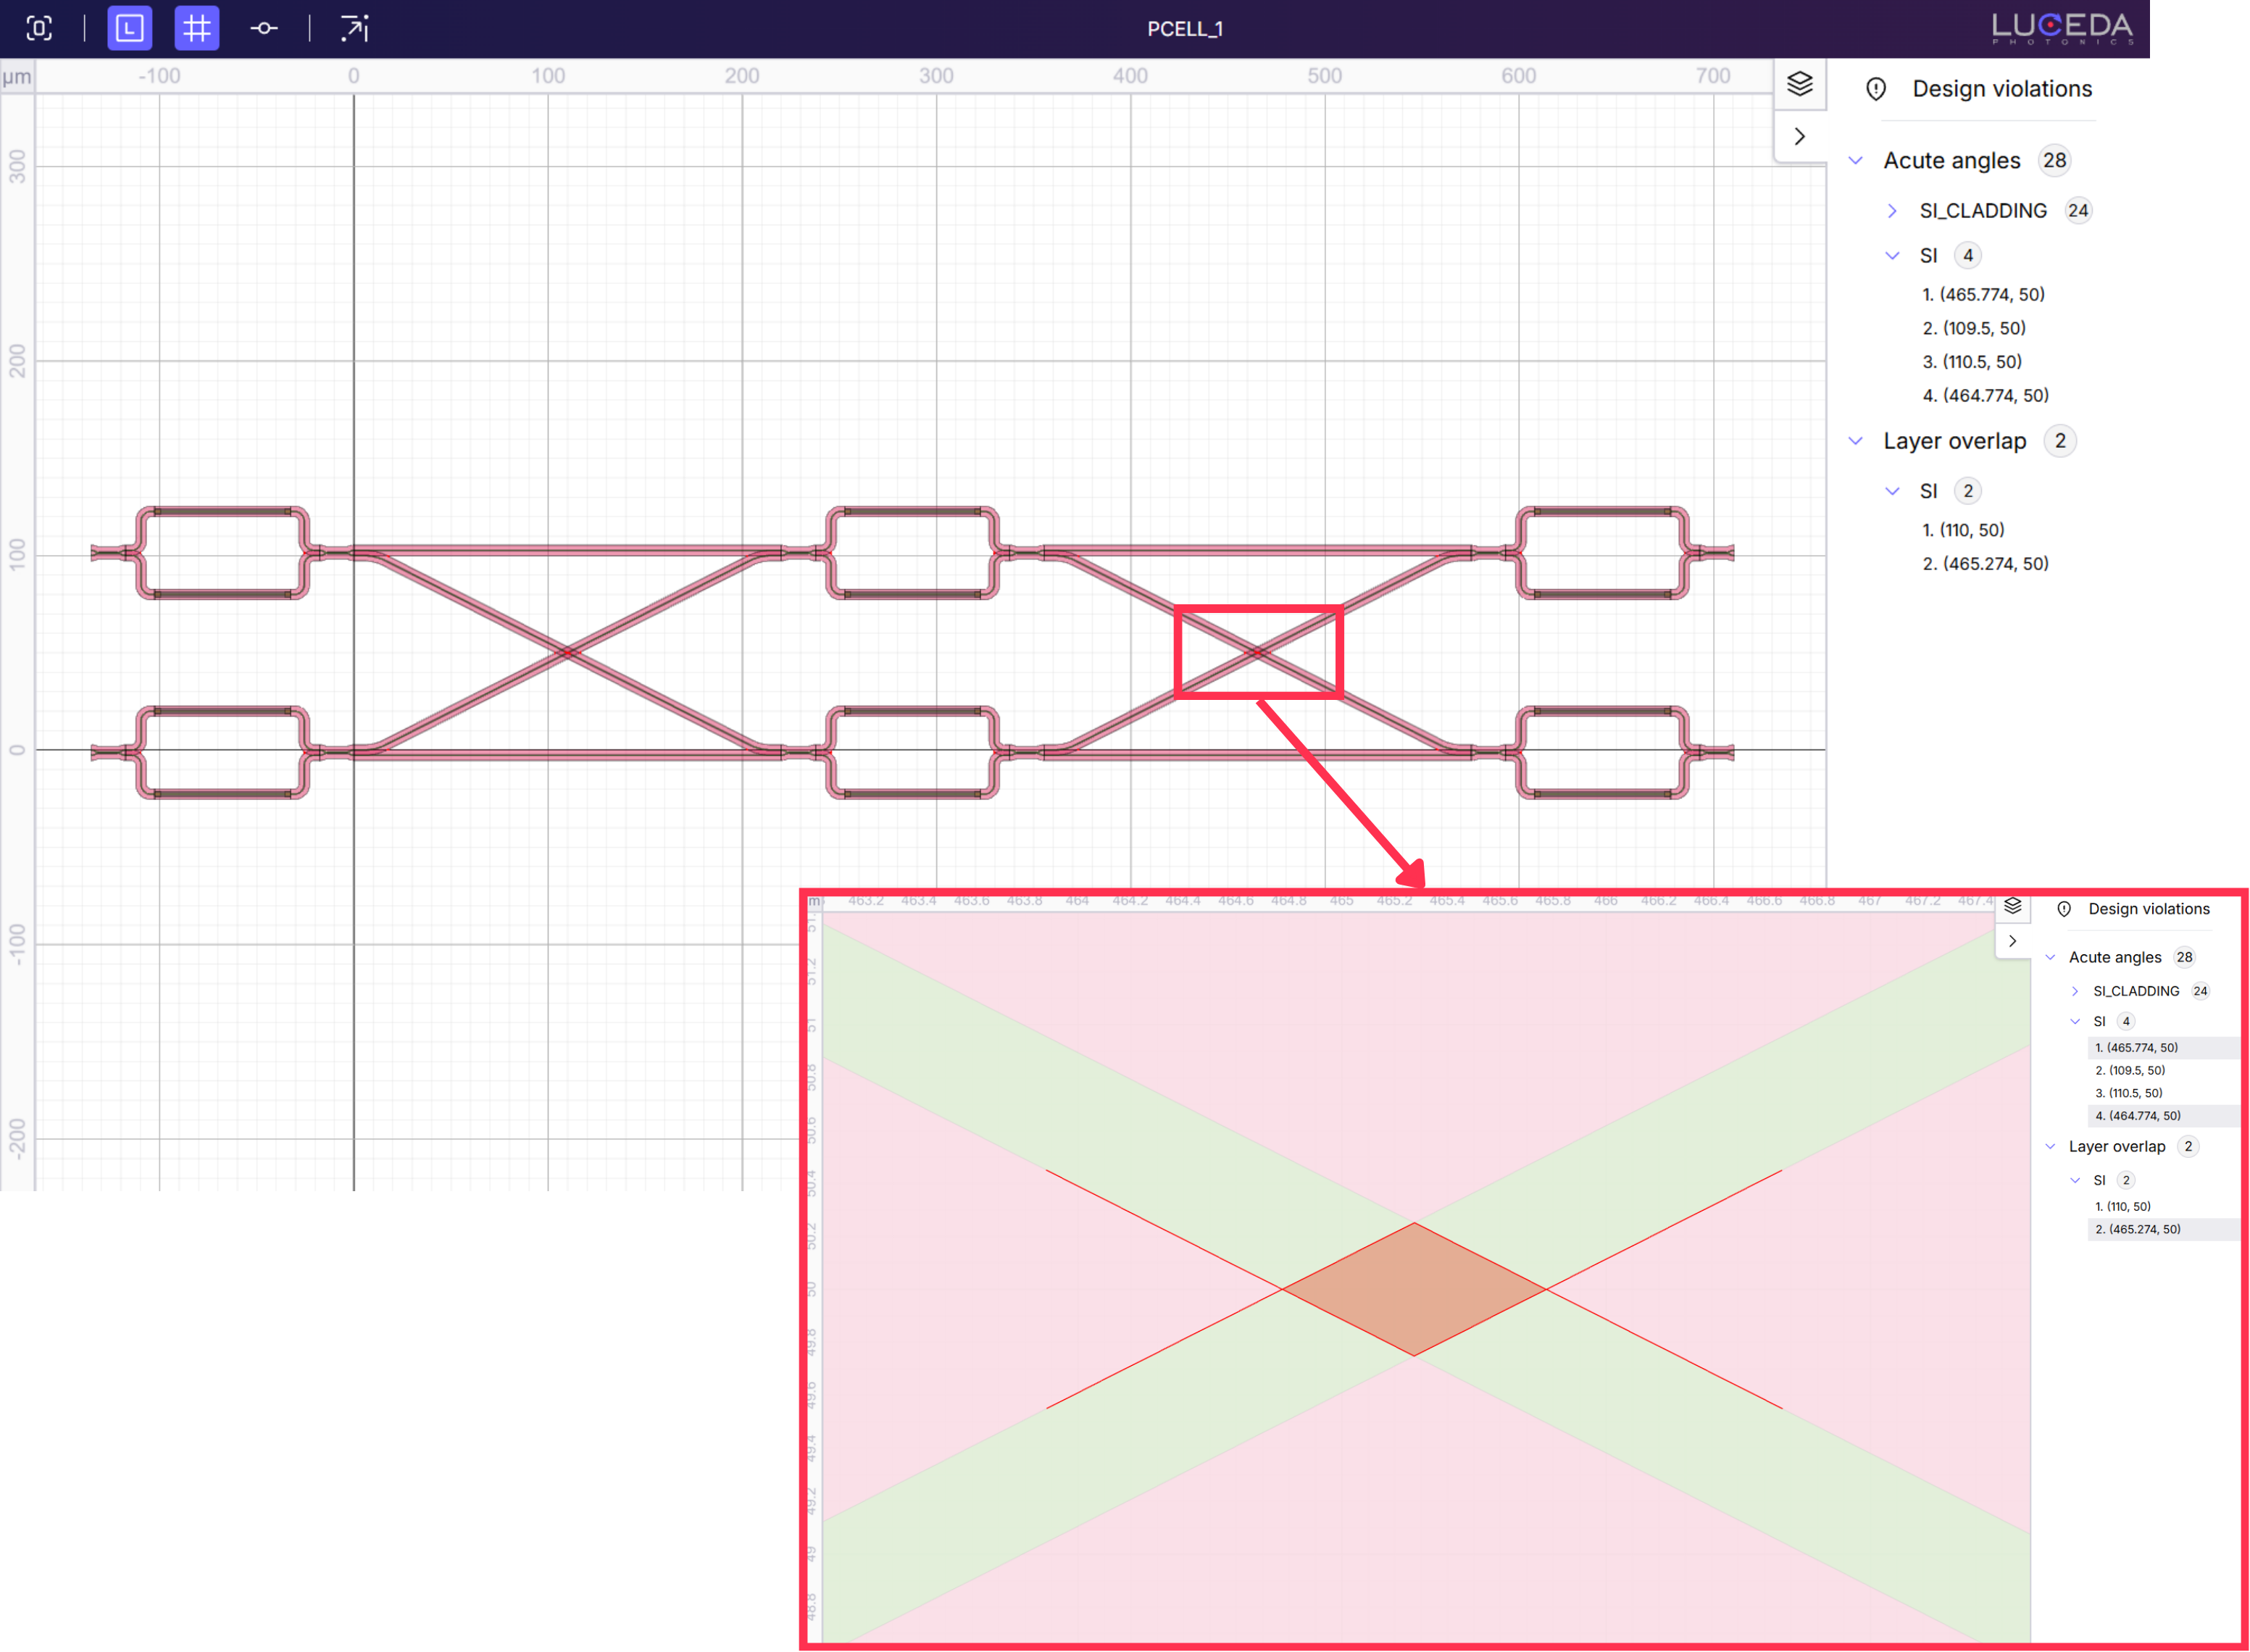Collapse the Layer overlap section
This screenshot has height=1652, width=2250.
(1856, 441)
